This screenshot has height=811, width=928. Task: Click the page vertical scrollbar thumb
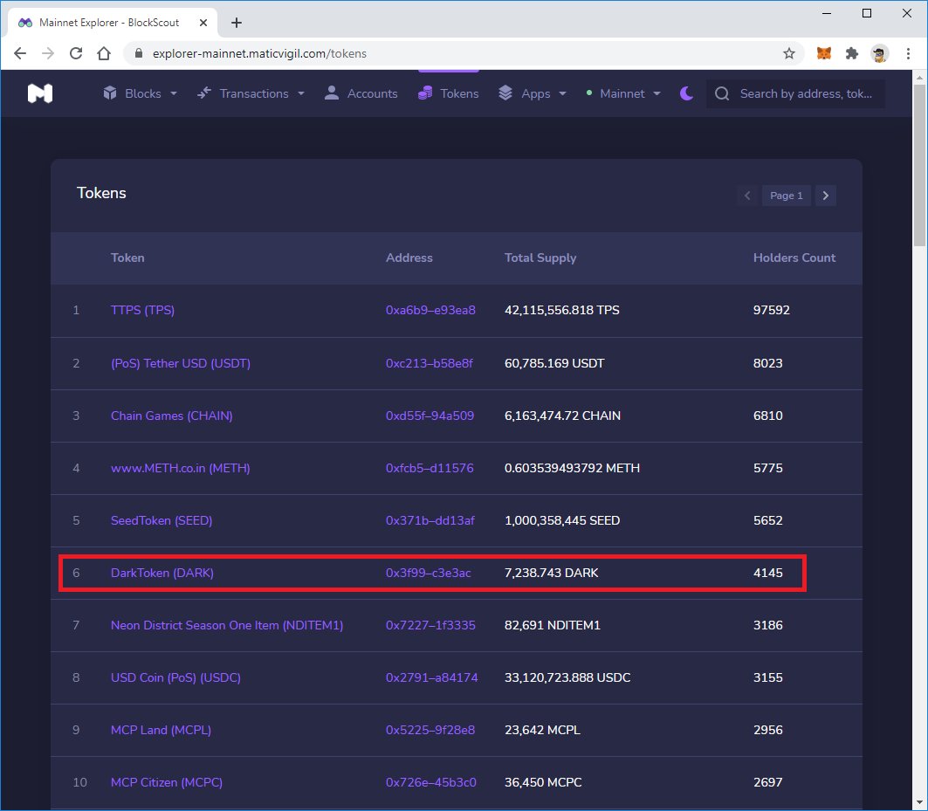click(919, 165)
